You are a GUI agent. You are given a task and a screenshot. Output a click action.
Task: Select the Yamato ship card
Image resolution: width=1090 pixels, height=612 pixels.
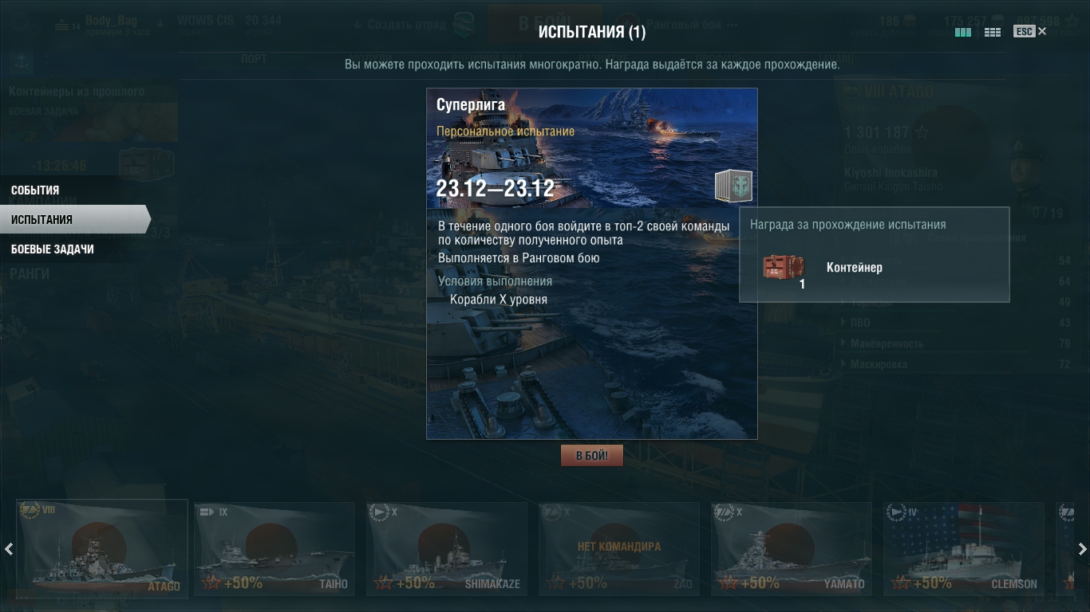coord(792,549)
